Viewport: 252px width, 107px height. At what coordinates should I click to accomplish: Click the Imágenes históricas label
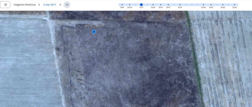click(25, 5)
